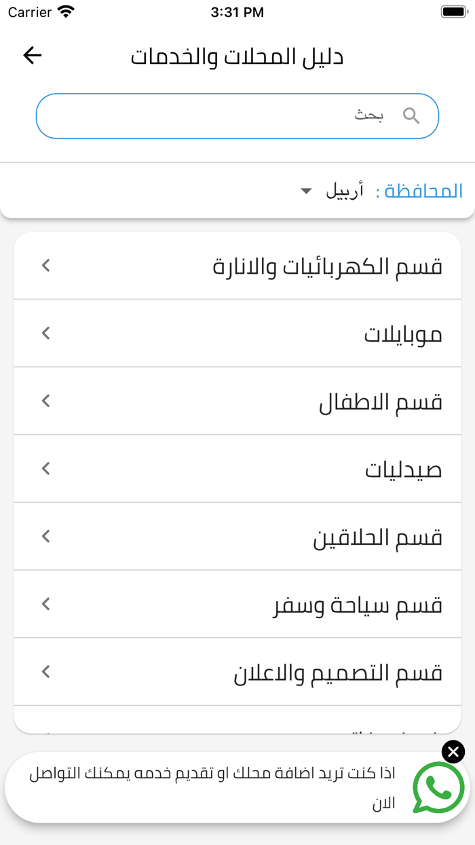Tap the chevron beside قسم سياحة وسفر
This screenshot has height=845, width=475.
click(x=45, y=604)
